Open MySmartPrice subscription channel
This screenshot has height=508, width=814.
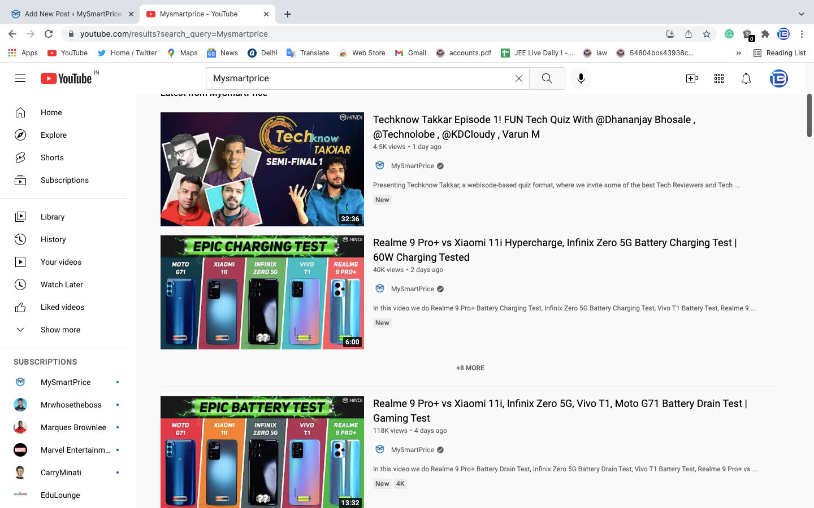(63, 382)
